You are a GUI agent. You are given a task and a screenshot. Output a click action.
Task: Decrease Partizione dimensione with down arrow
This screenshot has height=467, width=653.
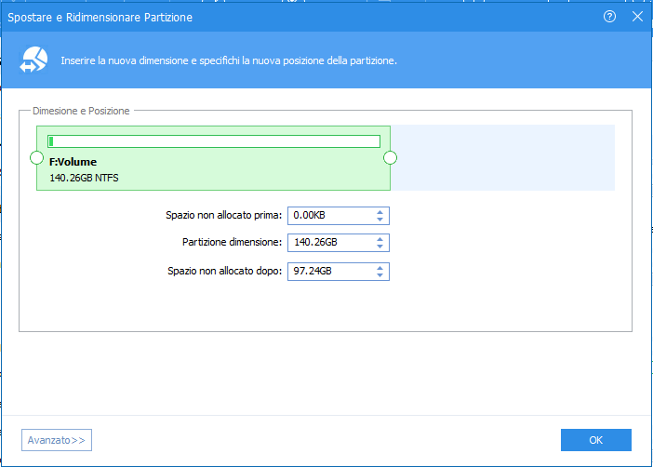[380, 247]
